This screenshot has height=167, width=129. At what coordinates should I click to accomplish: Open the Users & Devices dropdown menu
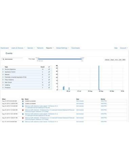point(18,48)
